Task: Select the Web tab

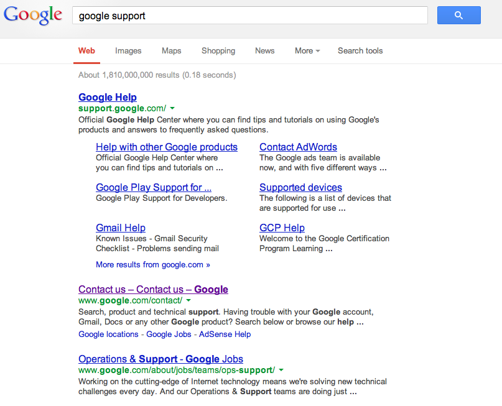Action: 86,50
